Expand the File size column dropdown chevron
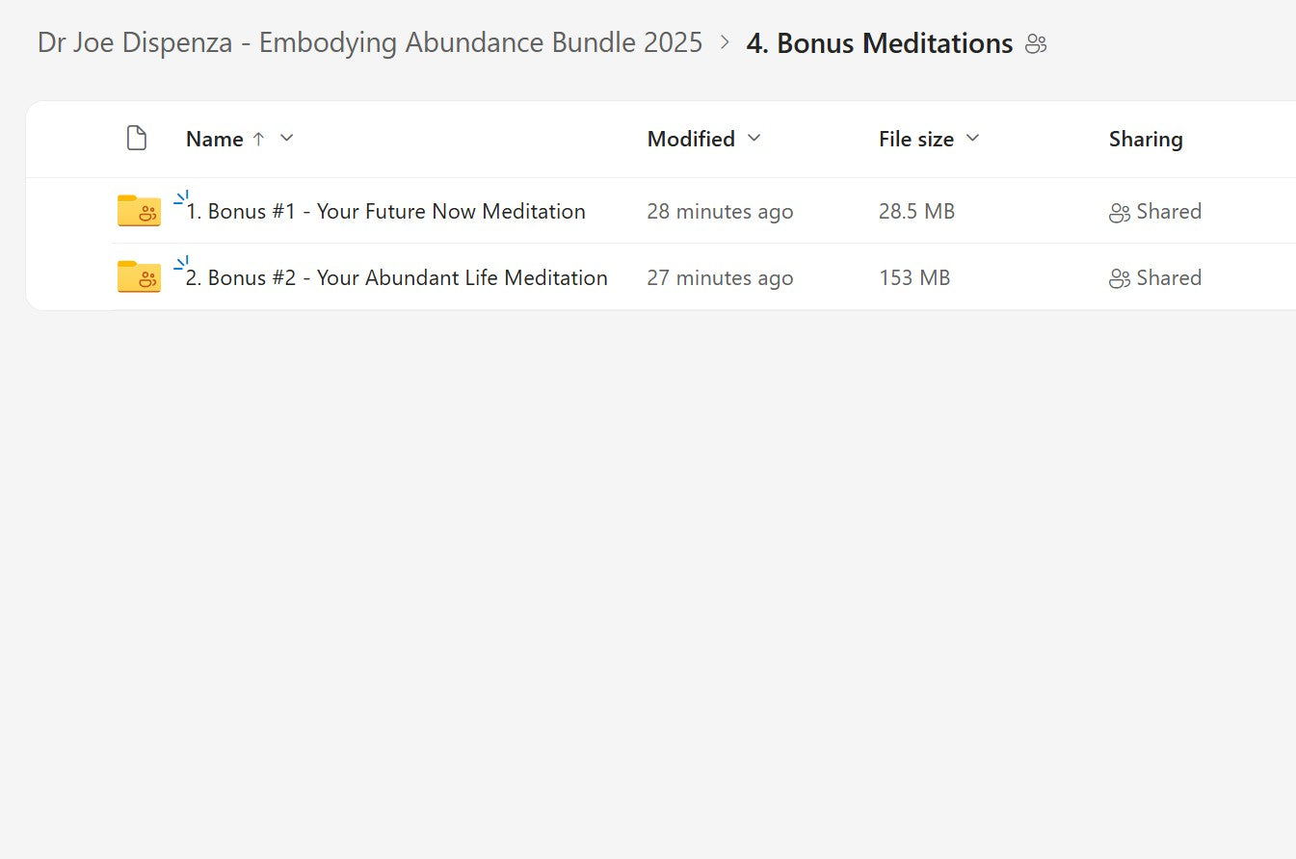This screenshot has width=1296, height=859. [x=972, y=139]
